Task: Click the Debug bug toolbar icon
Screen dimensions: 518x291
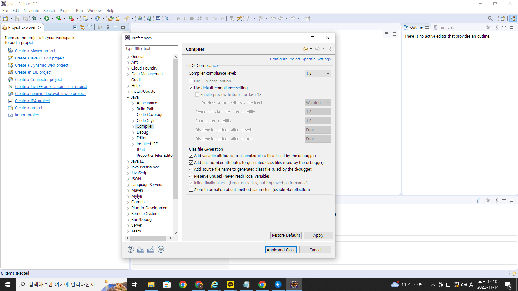Action: tap(34, 18)
